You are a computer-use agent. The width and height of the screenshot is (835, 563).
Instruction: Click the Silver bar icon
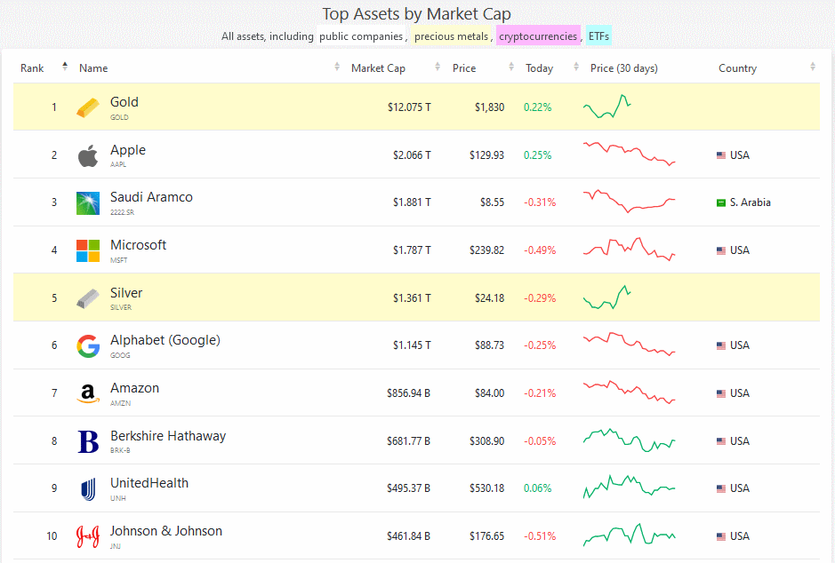[x=88, y=298]
